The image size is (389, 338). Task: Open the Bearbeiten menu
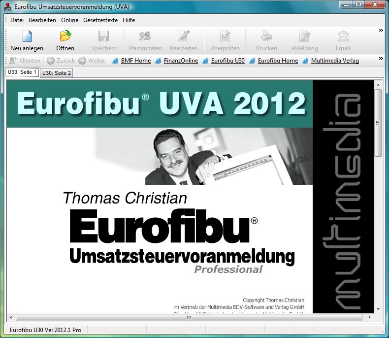(42, 20)
